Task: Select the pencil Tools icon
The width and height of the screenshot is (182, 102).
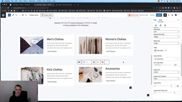Action: [13, 15]
